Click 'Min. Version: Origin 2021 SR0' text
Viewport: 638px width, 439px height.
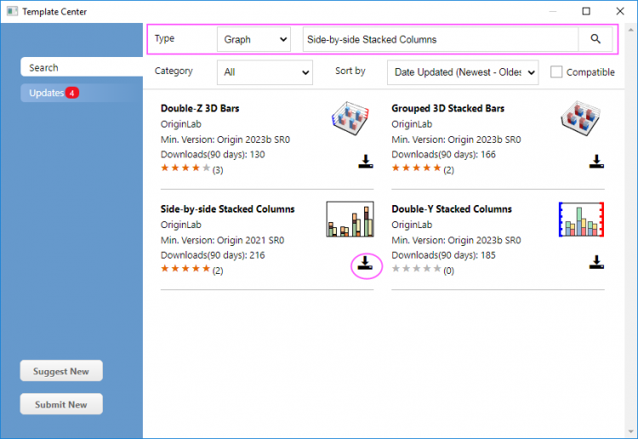coord(223,240)
